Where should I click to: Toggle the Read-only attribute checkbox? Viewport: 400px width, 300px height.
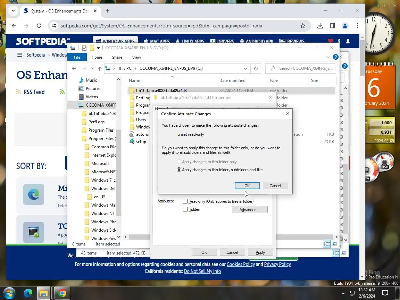[x=185, y=201]
